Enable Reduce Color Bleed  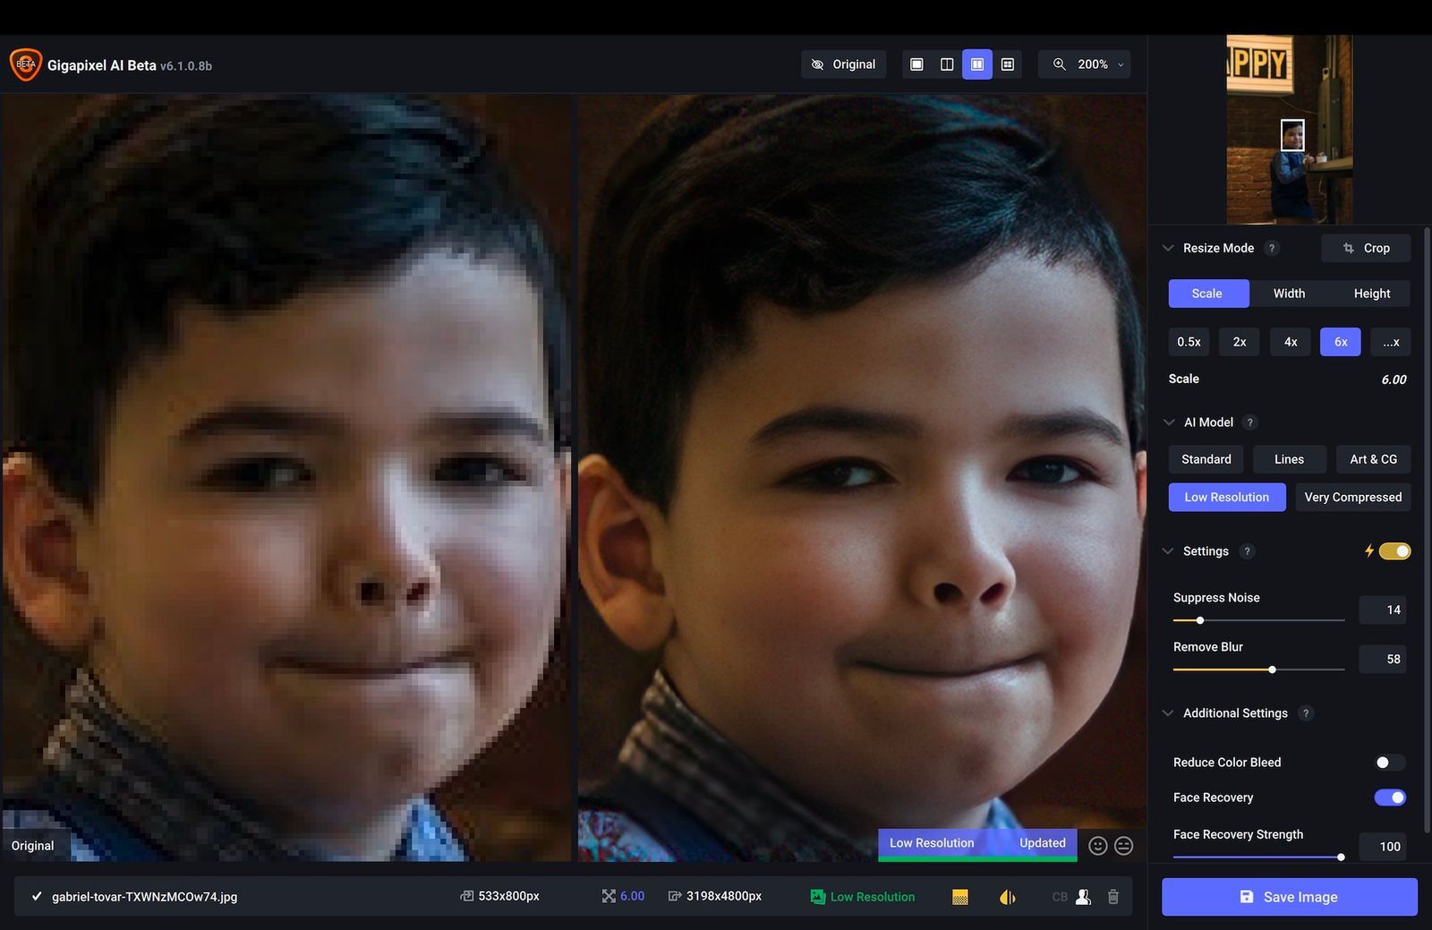pyautogui.click(x=1388, y=762)
